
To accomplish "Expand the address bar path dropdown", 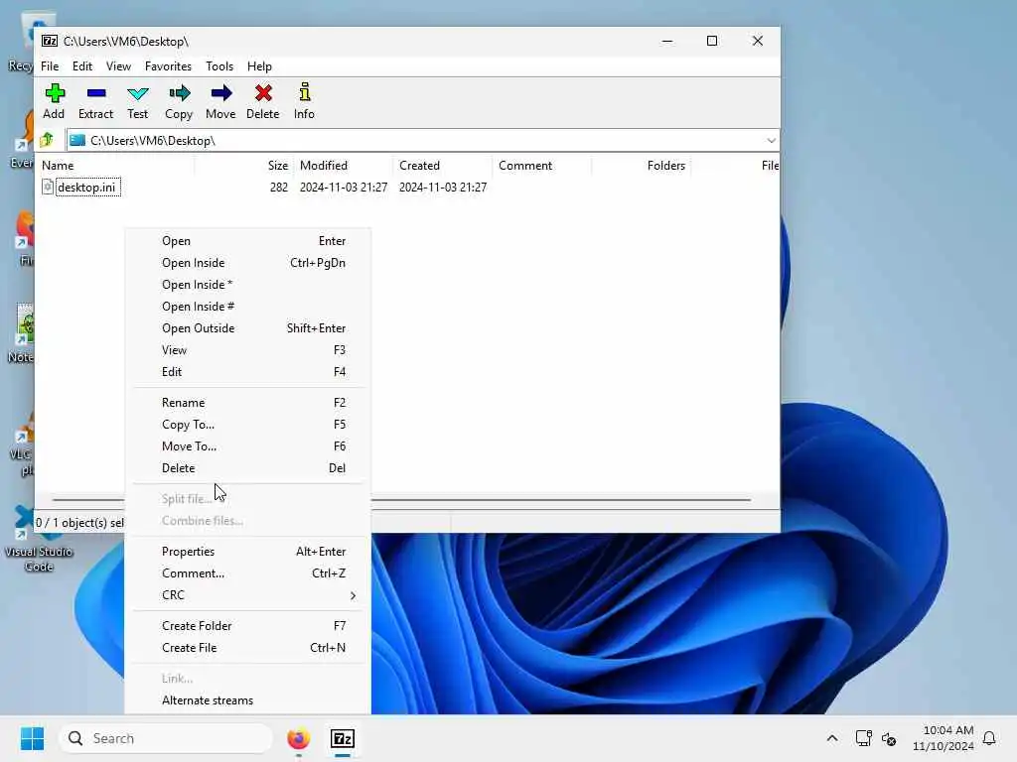I will (771, 140).
